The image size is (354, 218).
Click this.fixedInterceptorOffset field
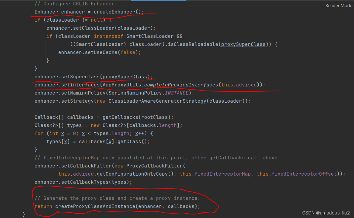click(297, 174)
